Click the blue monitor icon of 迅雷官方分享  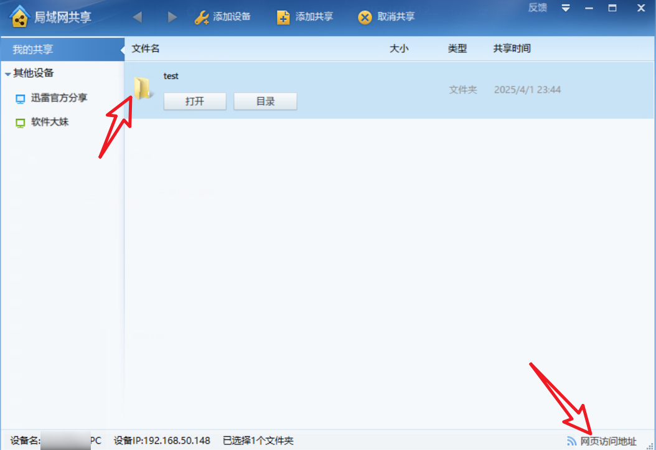pos(20,99)
